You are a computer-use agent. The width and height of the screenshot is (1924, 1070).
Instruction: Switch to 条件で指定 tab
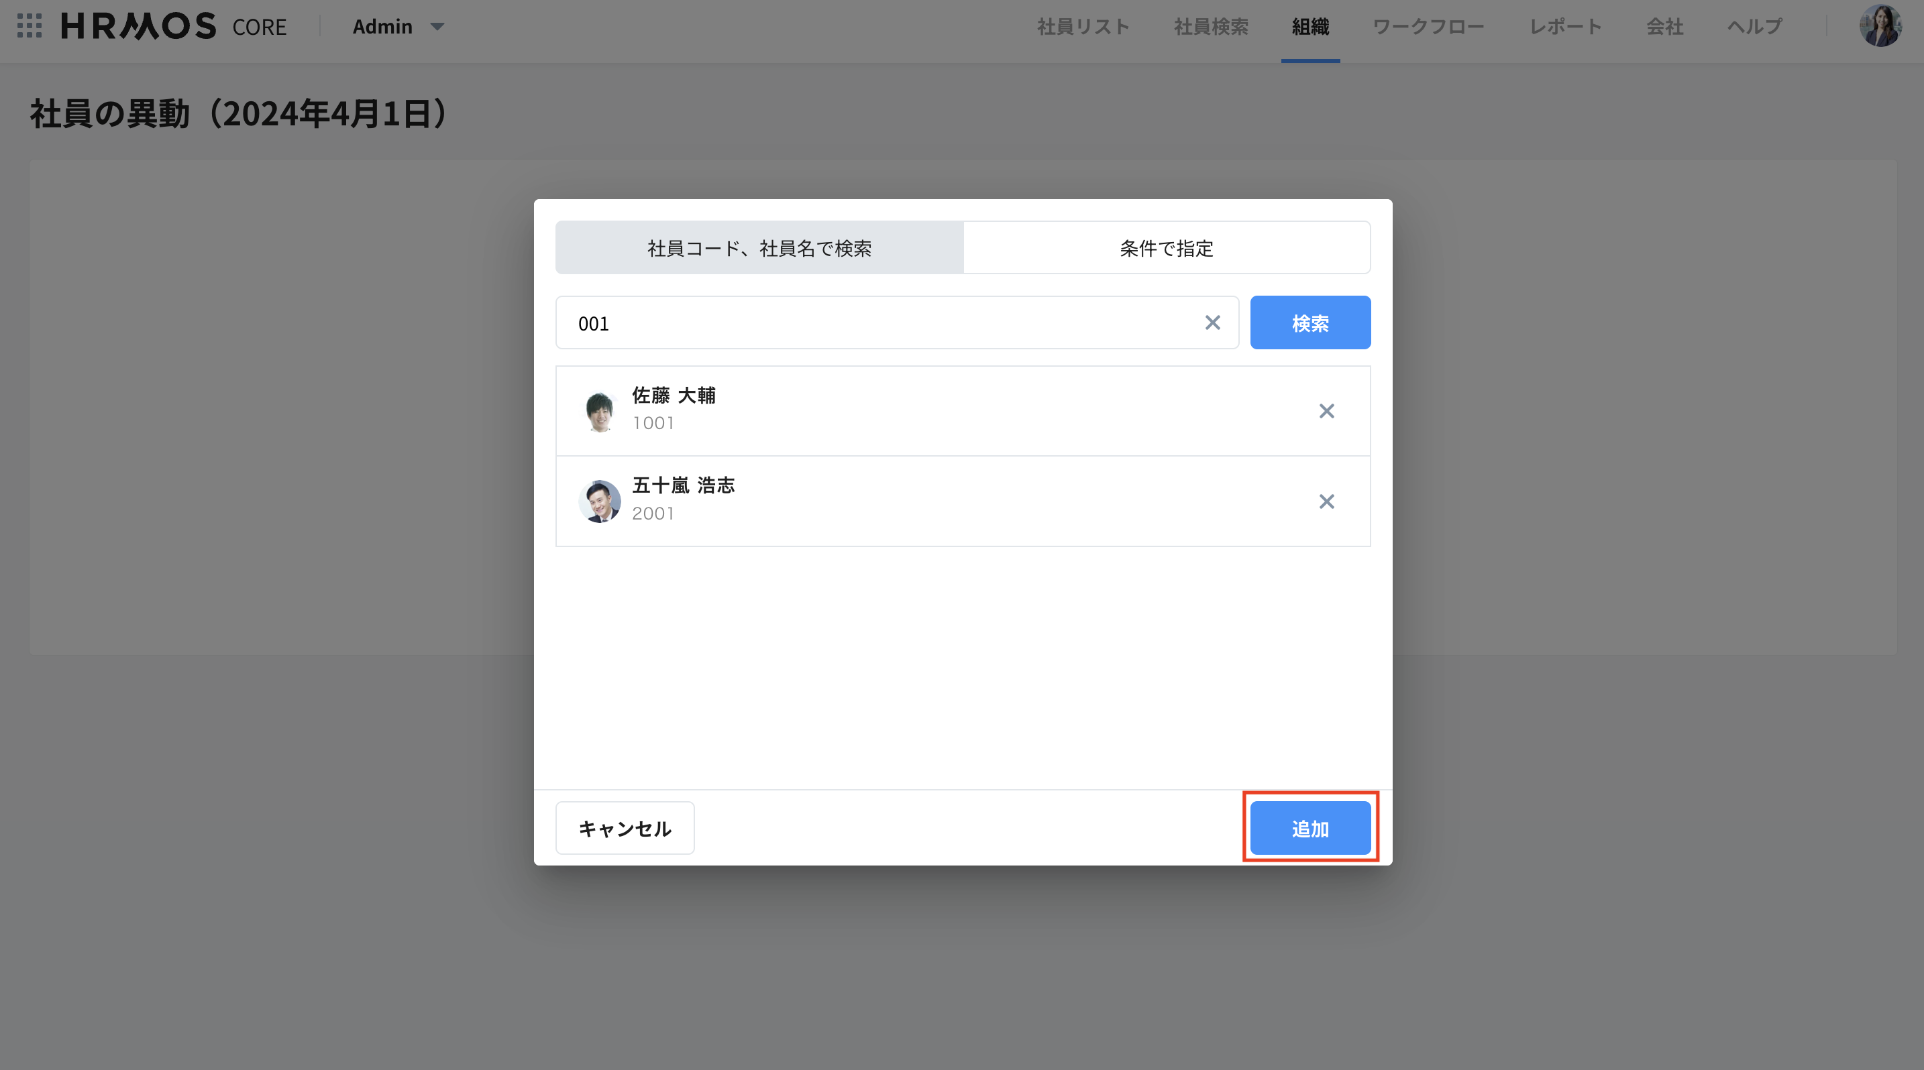pyautogui.click(x=1166, y=248)
